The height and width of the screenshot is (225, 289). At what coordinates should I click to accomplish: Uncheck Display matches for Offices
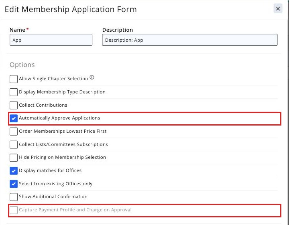tap(14, 171)
